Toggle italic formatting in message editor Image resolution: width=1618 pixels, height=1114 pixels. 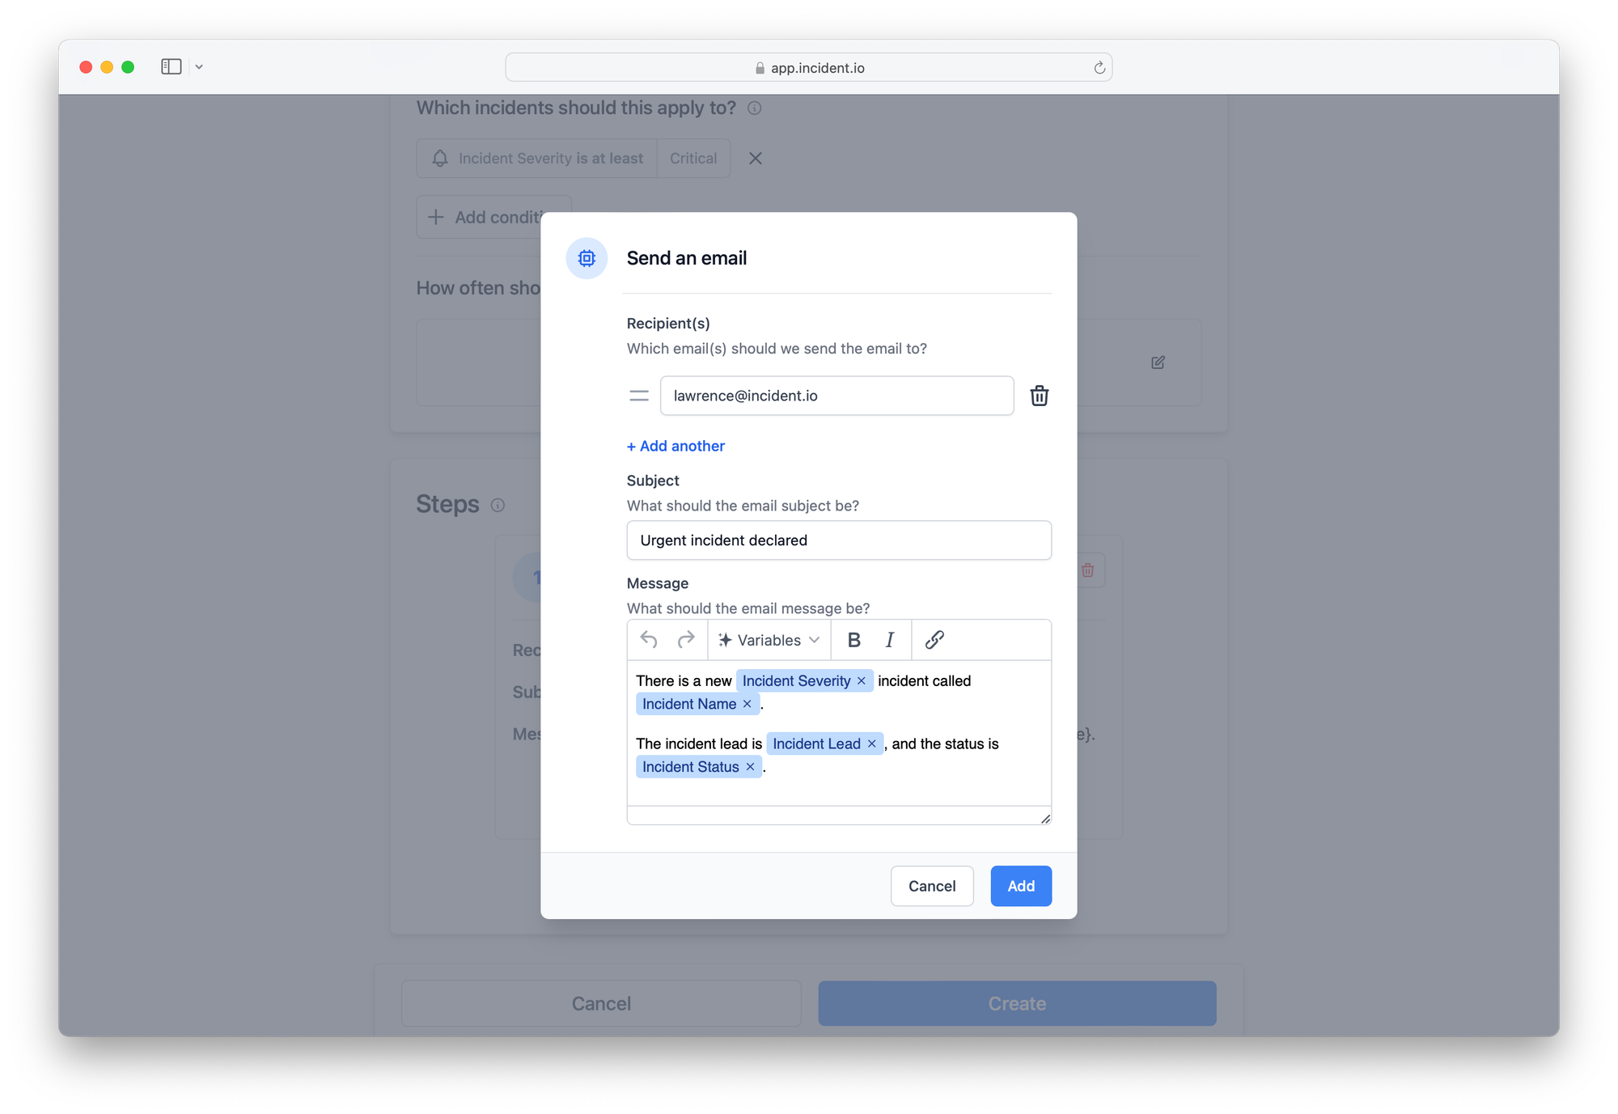(x=889, y=640)
